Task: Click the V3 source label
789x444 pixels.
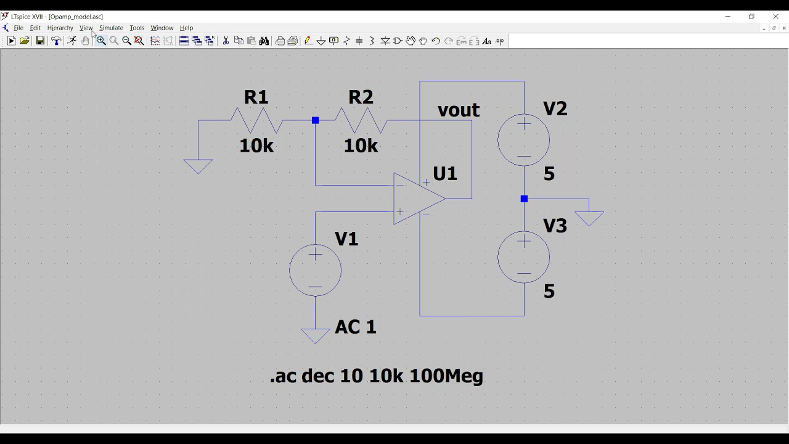Action: (555, 226)
